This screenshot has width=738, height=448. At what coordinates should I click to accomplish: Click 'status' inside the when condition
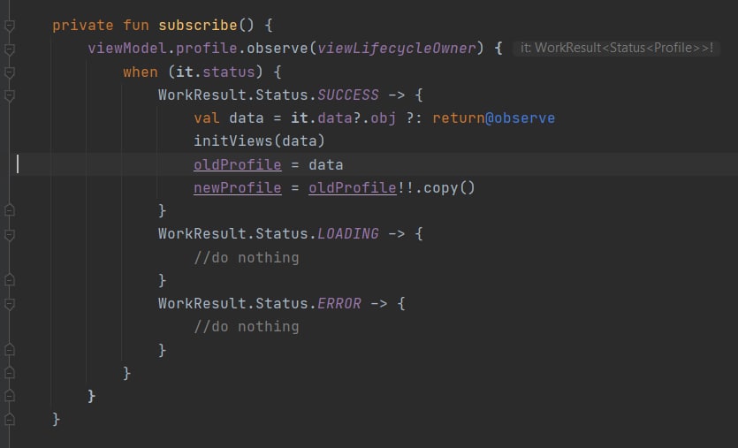coord(229,72)
